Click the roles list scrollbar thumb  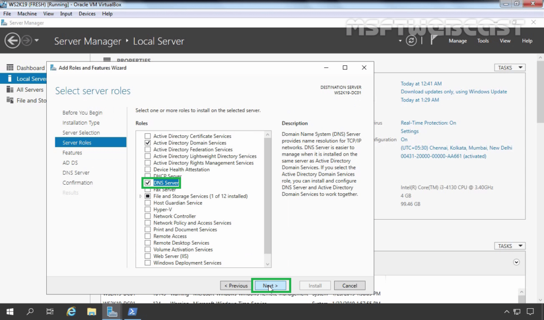(x=268, y=196)
